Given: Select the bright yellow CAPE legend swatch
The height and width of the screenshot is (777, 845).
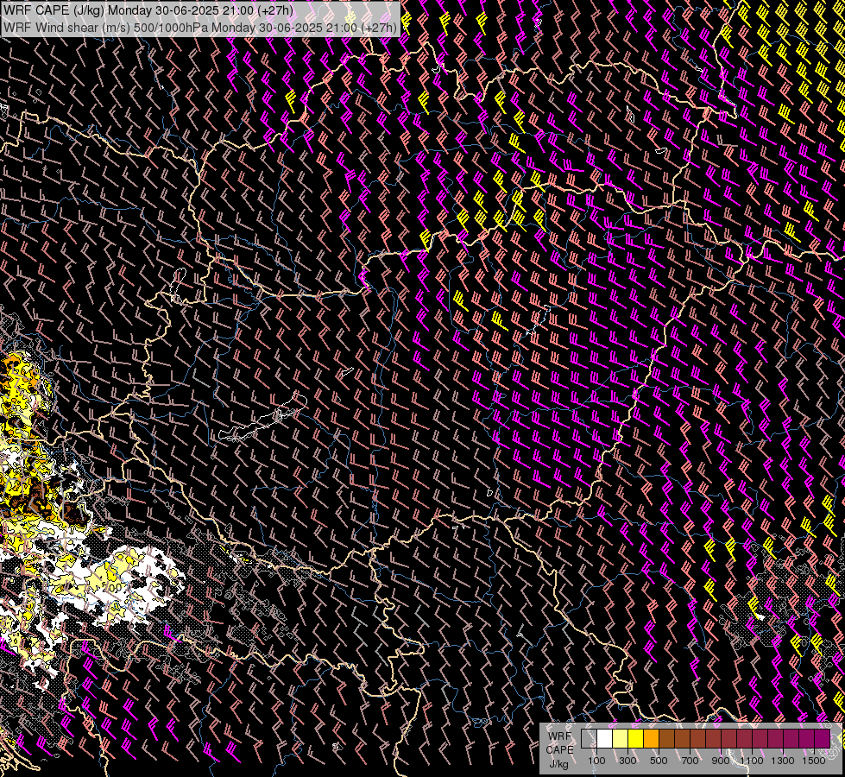Looking at the screenshot, I should (636, 738).
